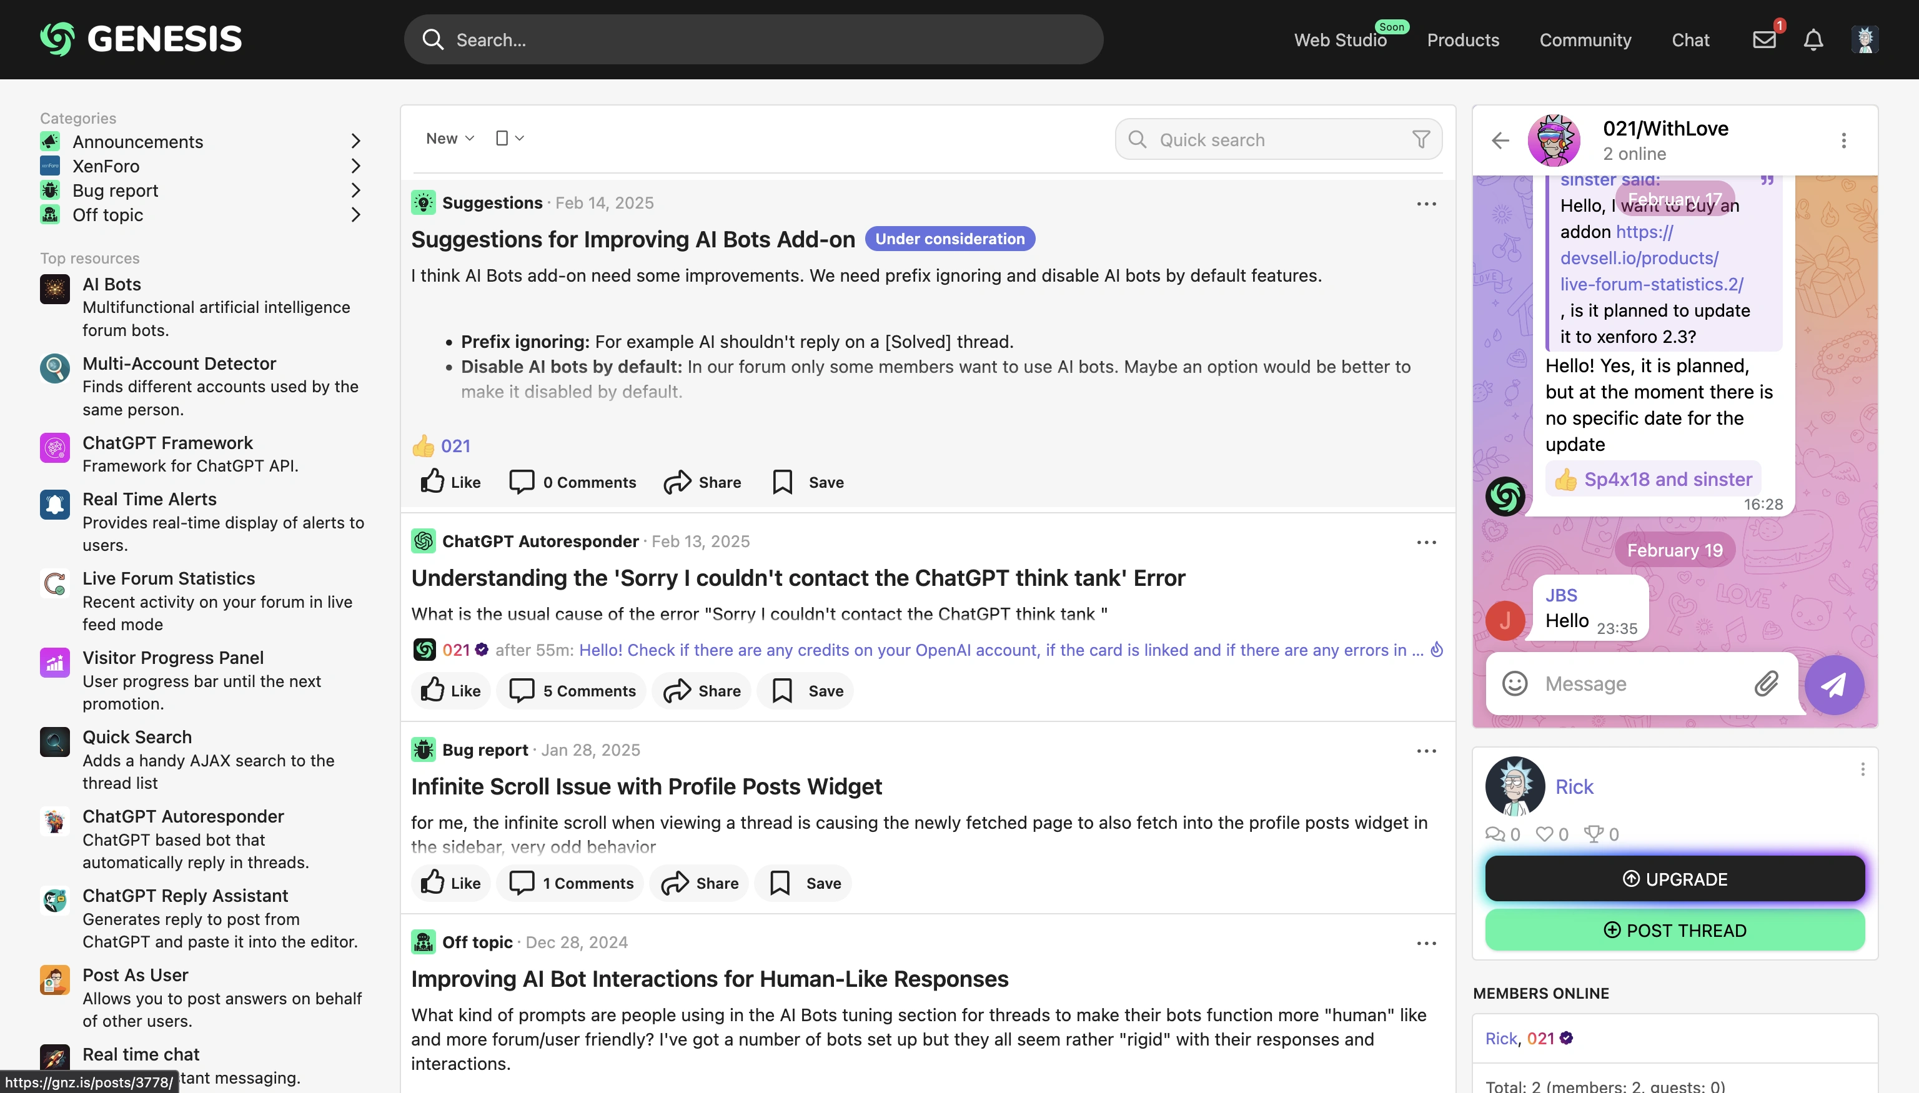Open the notifications bell

tap(1813, 40)
